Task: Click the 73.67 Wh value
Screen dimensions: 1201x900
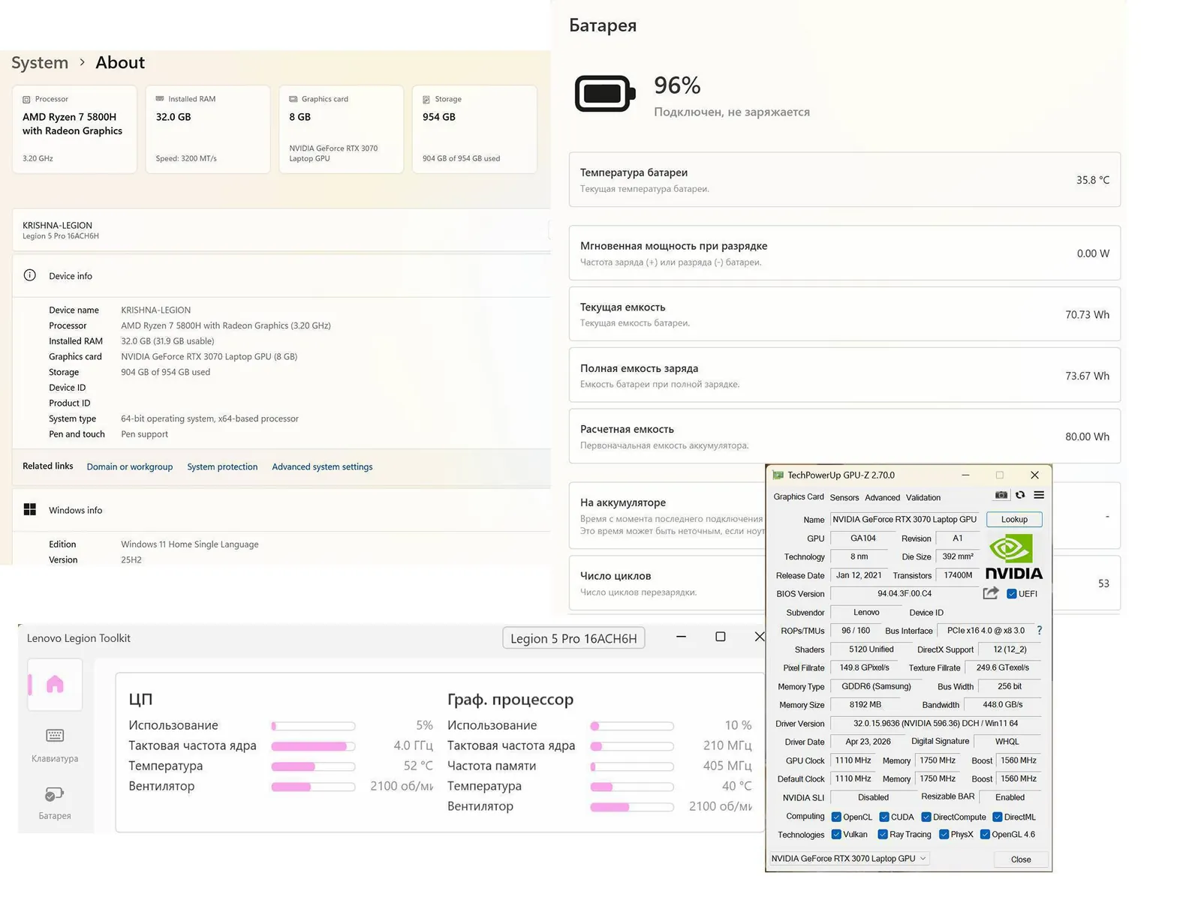Action: (x=1087, y=376)
